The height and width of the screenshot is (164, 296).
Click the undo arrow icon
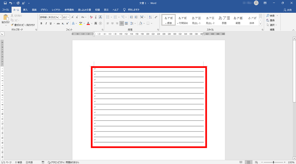[11, 3]
